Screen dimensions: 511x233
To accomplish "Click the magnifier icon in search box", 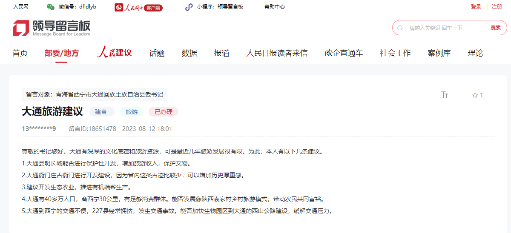I will pyautogui.click(x=400, y=28).
